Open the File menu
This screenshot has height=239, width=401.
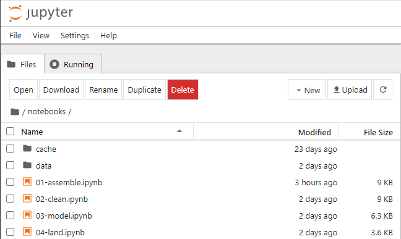coord(15,35)
